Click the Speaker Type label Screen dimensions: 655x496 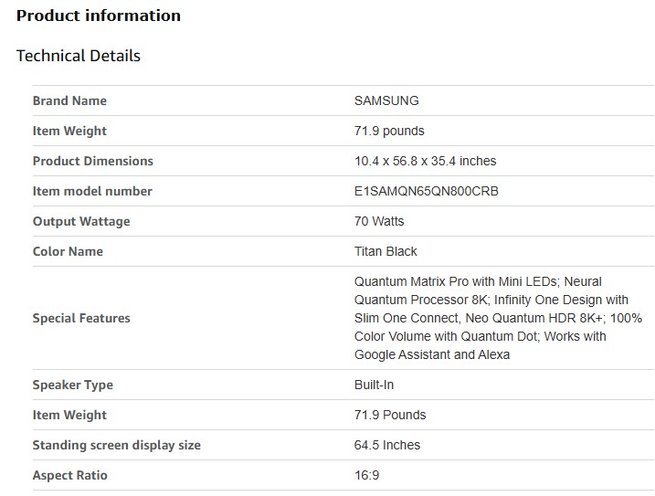click(72, 385)
